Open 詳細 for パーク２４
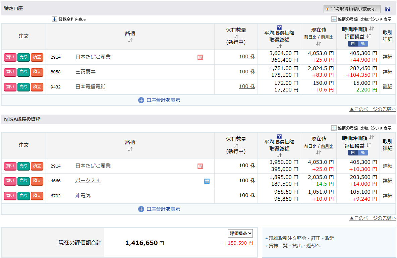 (x=387, y=181)
